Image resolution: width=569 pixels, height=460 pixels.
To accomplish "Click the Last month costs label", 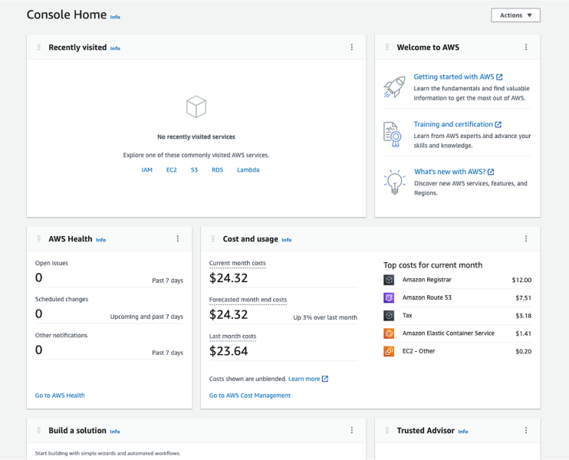I will coord(232,337).
